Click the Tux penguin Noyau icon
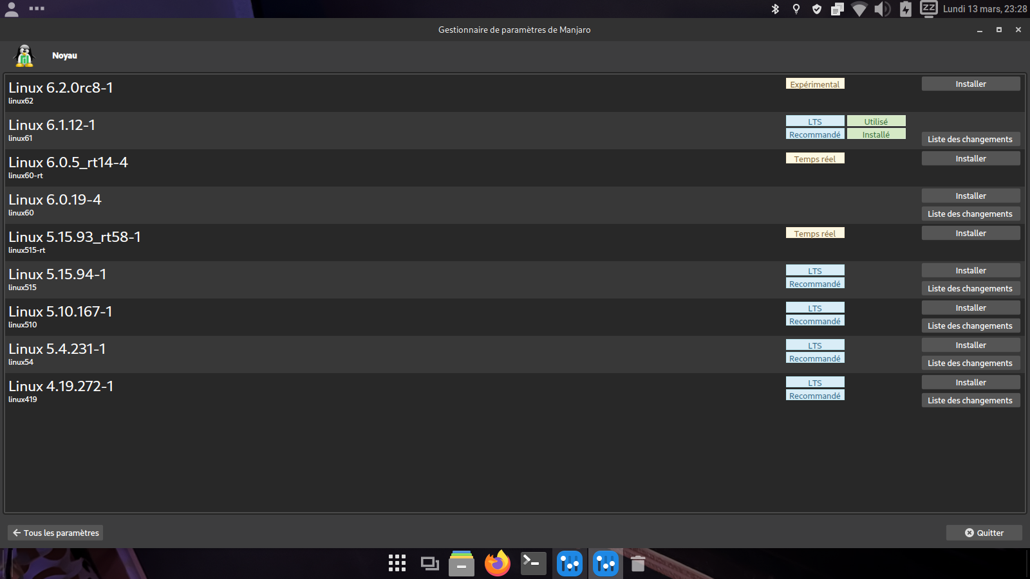The width and height of the screenshot is (1030, 579). [x=24, y=56]
